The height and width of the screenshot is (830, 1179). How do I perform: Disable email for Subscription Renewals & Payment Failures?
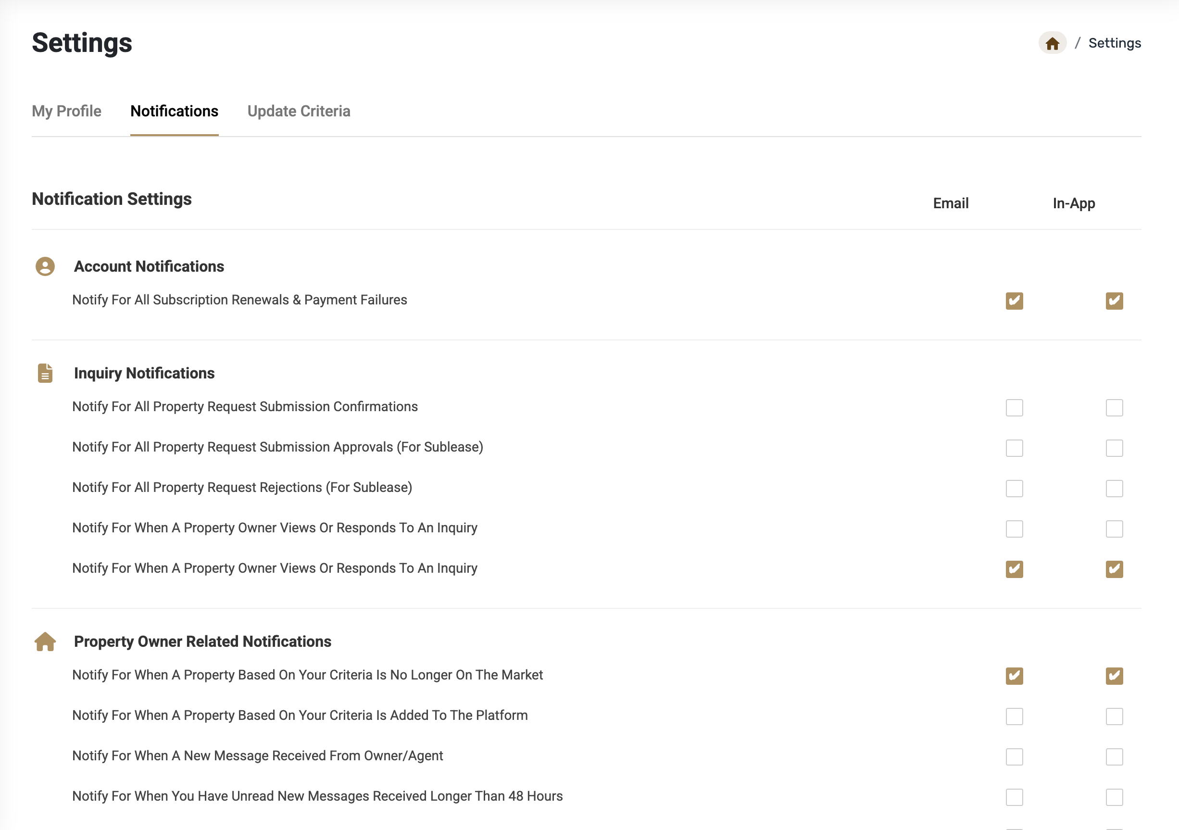pyautogui.click(x=1014, y=301)
